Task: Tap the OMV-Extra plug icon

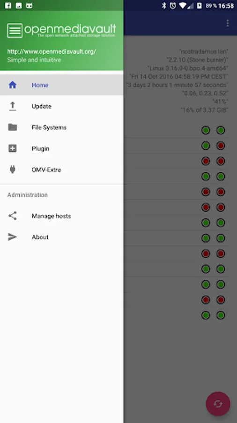Action: click(x=12, y=169)
